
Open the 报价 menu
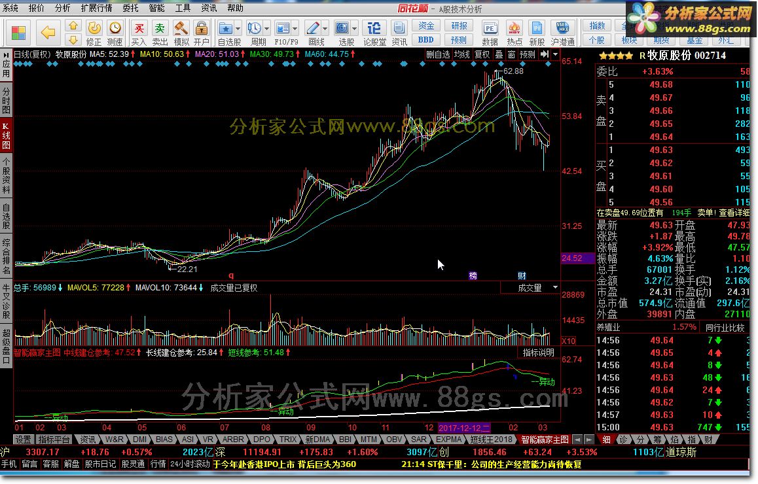36,9
